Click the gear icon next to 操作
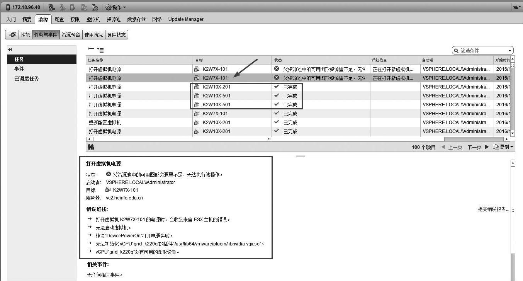The height and width of the screenshot is (281, 523). (108, 7)
